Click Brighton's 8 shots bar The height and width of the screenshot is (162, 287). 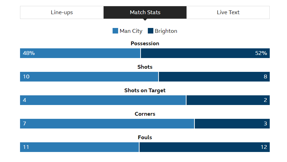click(x=214, y=77)
